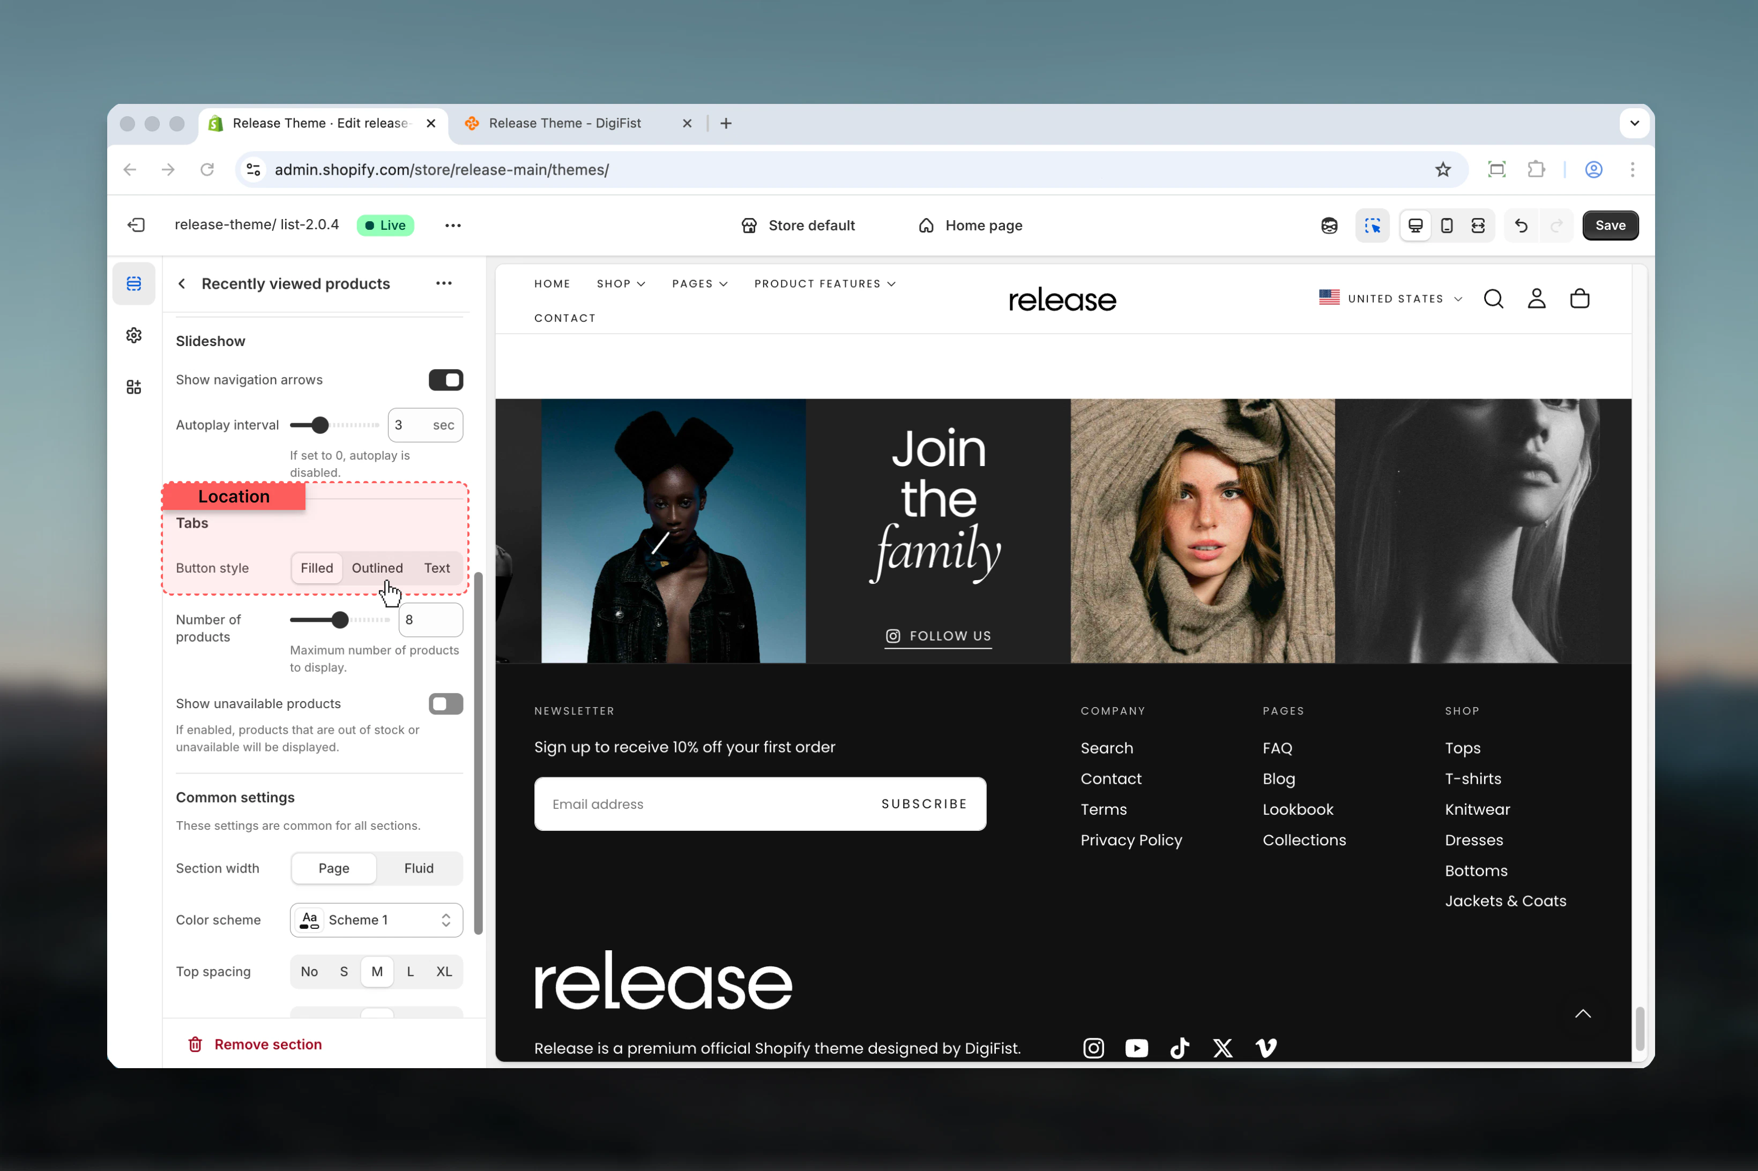The width and height of the screenshot is (1758, 1171).
Task: Set Section width to Page
Action: click(334, 868)
